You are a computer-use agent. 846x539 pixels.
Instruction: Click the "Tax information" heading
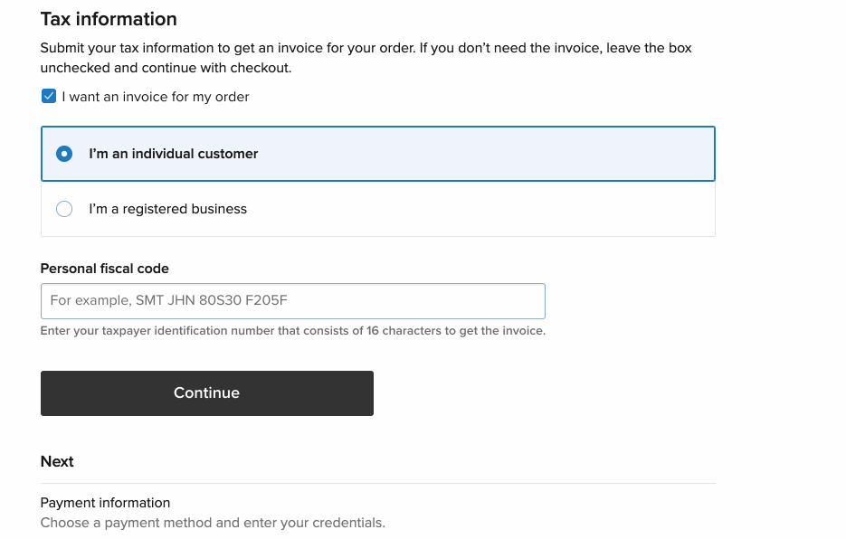[x=109, y=19]
